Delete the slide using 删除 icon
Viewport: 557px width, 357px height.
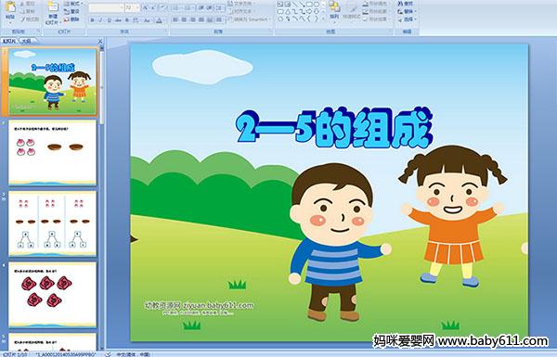click(72, 19)
